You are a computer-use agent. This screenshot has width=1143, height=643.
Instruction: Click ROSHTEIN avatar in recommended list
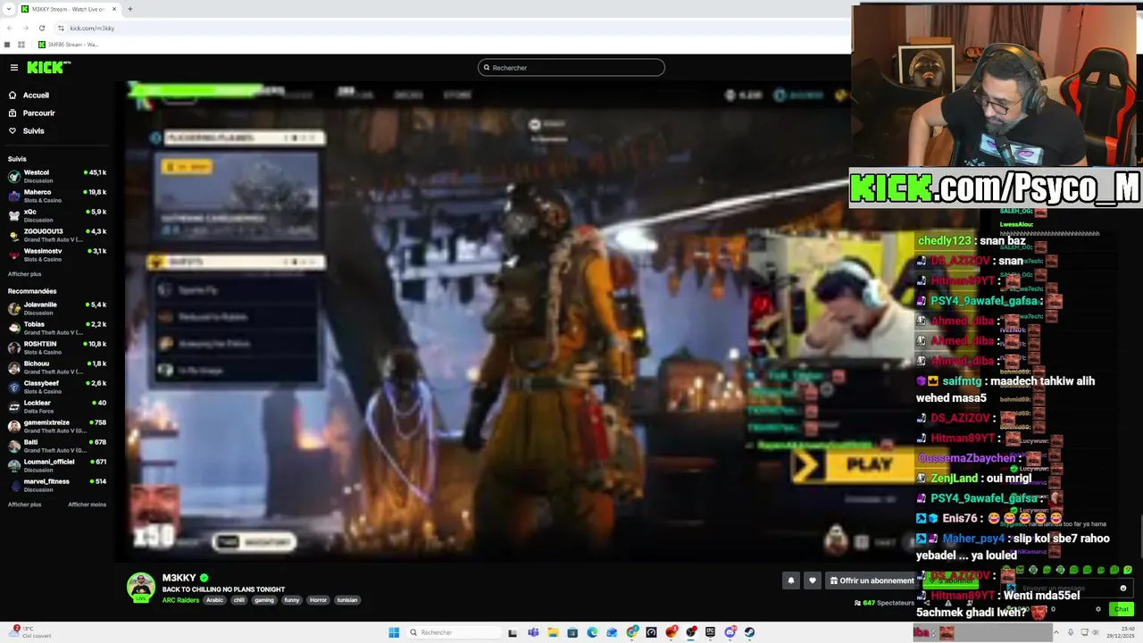tap(14, 347)
